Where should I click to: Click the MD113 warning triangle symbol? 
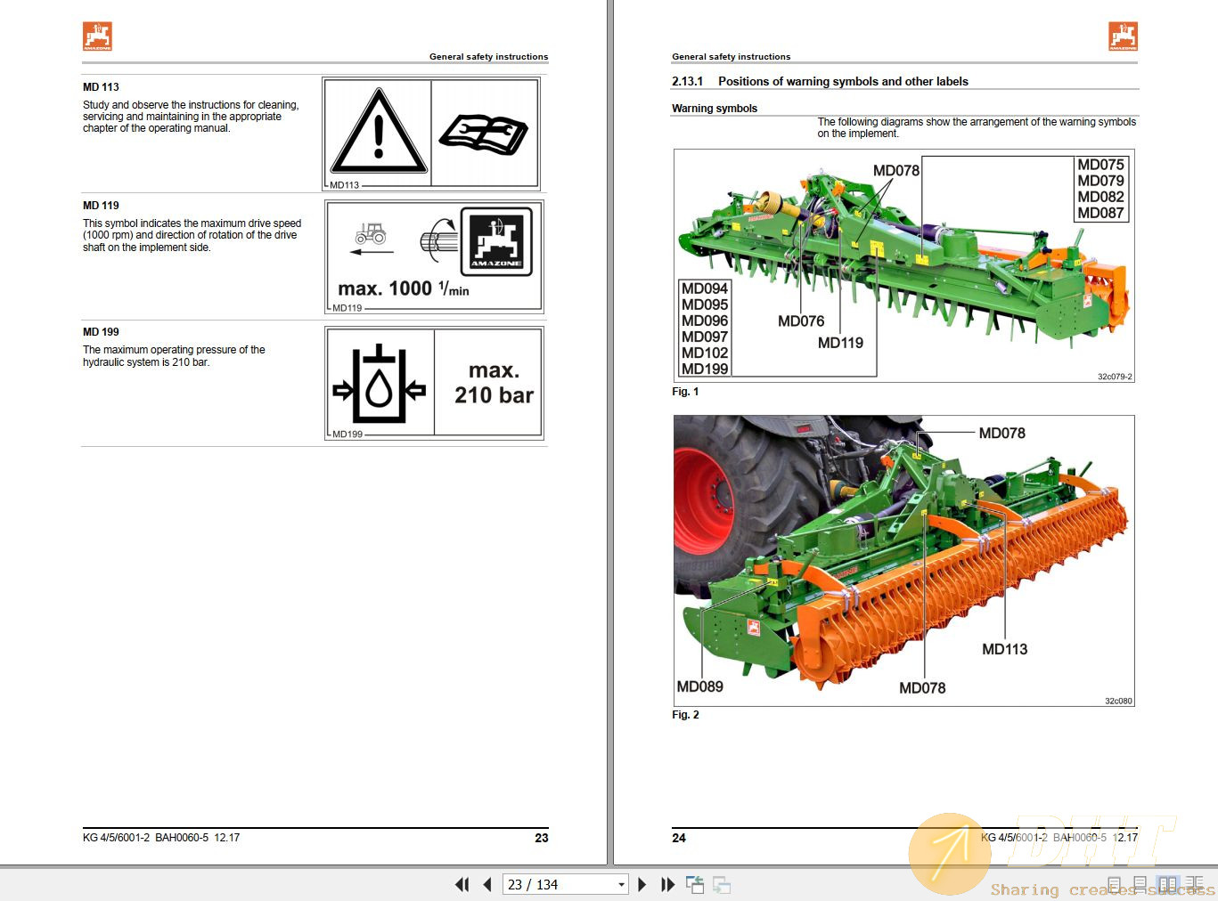[379, 131]
